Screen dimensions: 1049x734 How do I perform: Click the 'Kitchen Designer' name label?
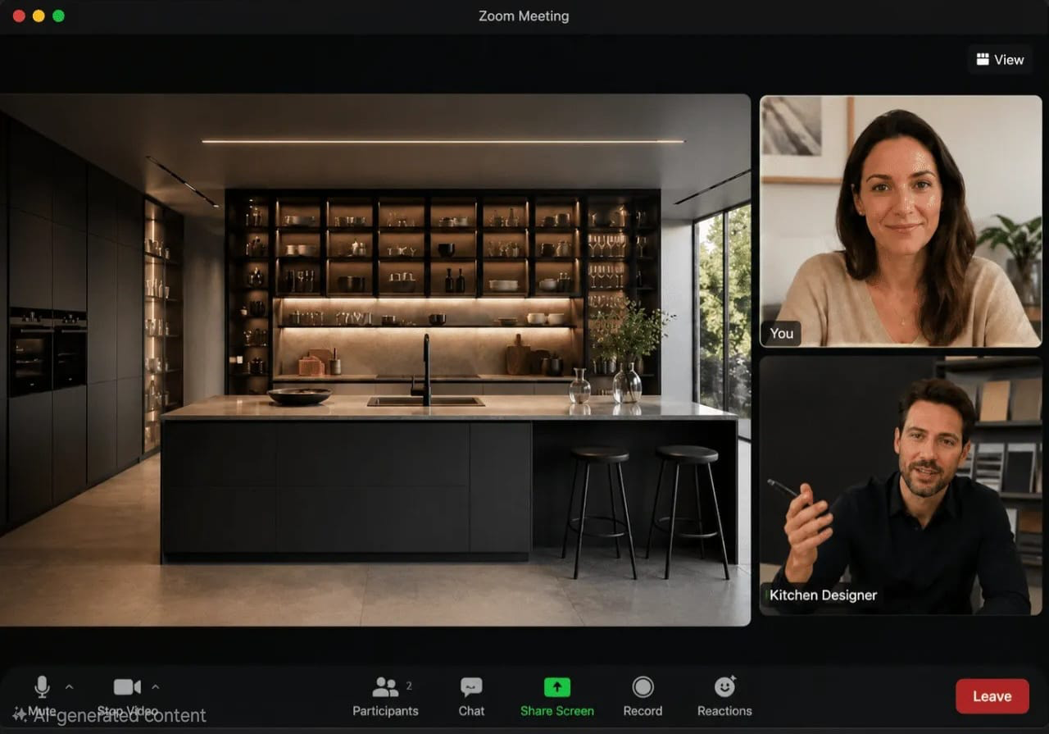[823, 595]
